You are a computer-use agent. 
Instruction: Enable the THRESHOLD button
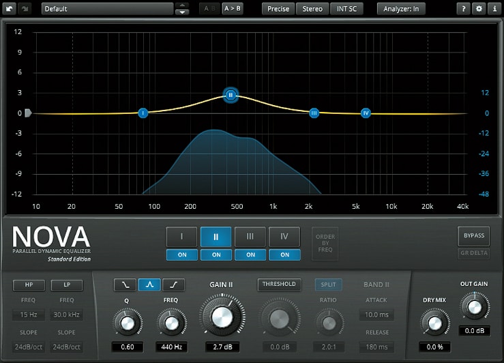279,285
